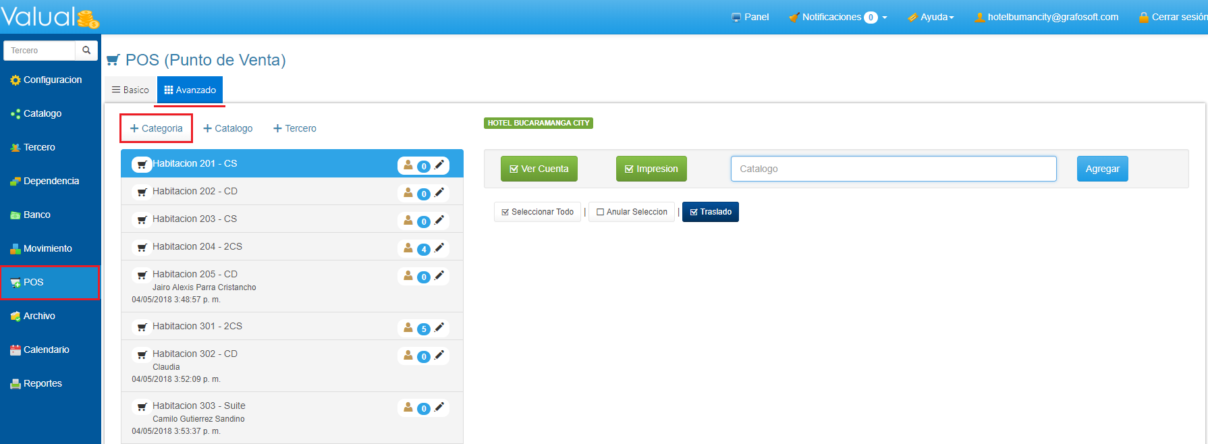Click the Anular Seleccion checkbox button
This screenshot has height=444, width=1208.
pos(632,212)
